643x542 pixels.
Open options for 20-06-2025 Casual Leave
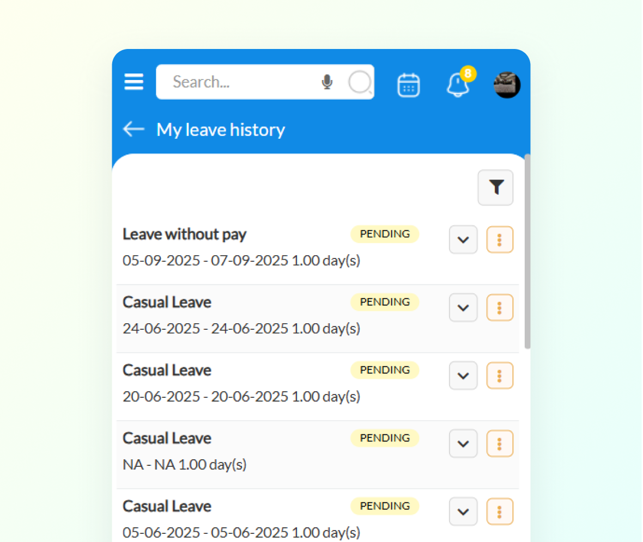point(500,375)
